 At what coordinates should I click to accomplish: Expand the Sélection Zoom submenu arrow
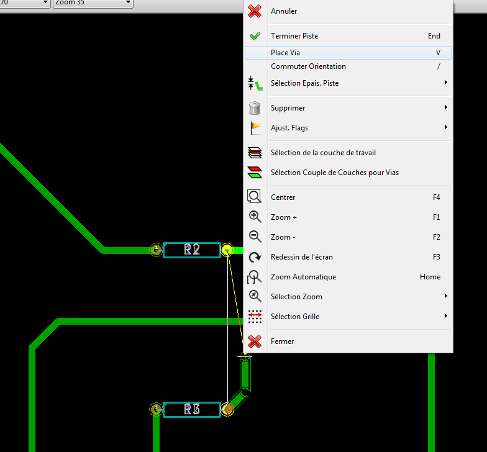click(446, 296)
